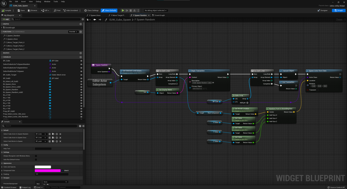Enable Always Reregister with Windows Menu checkbox
This screenshot has width=347, height=189.
36,156
